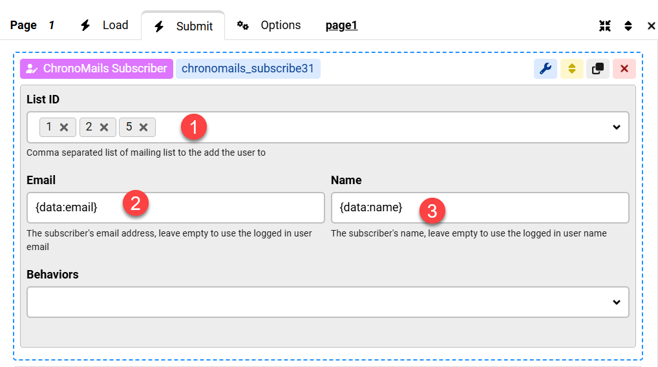Remove list ID 2 tag
This screenshot has height=367, width=658.
(x=104, y=127)
